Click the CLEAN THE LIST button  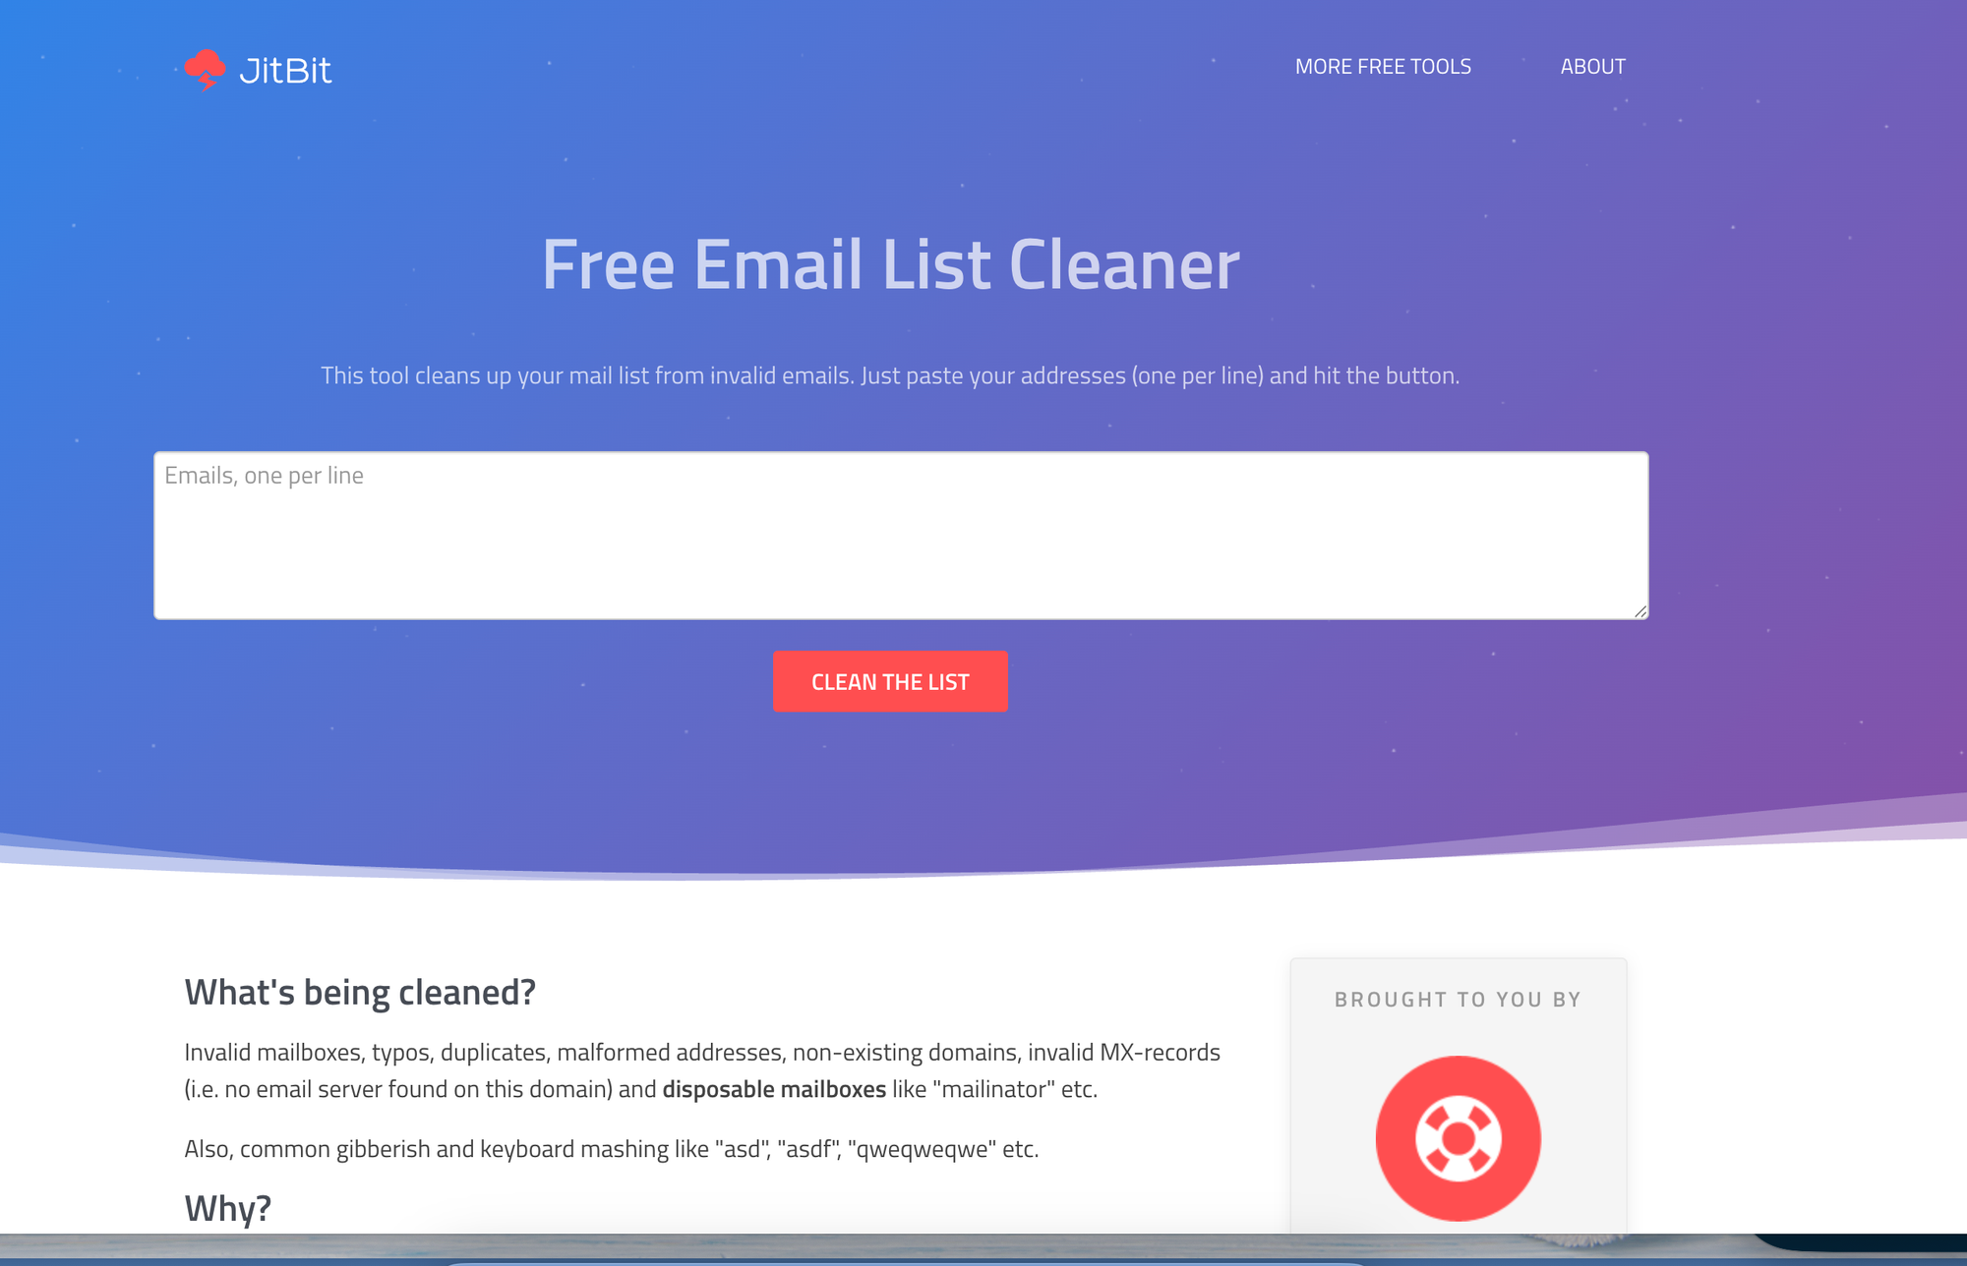tap(890, 680)
